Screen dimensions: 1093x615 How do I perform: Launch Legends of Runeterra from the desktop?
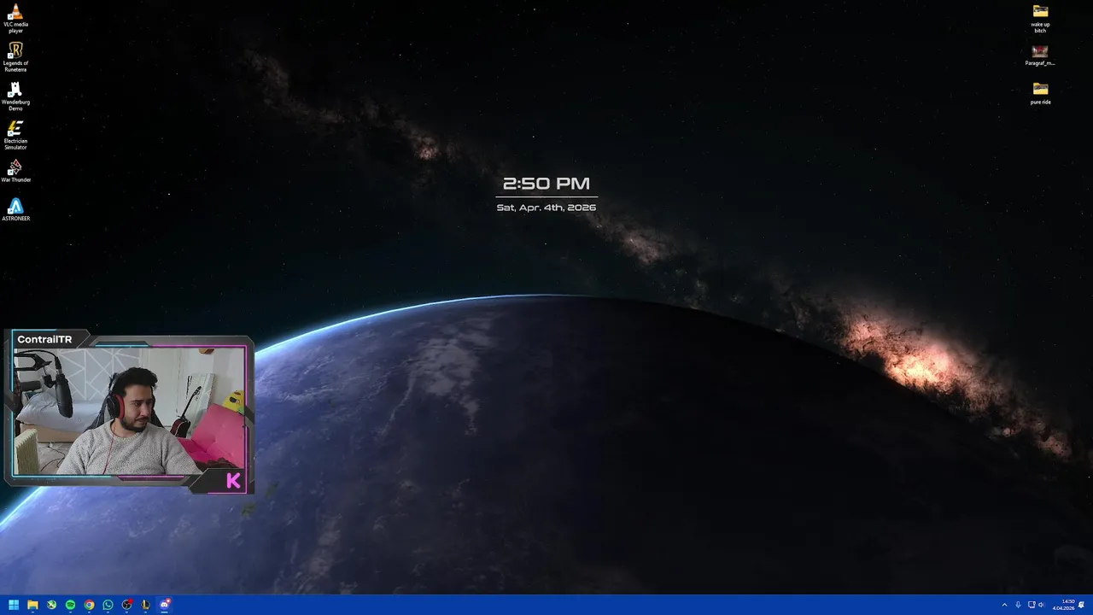coord(15,57)
